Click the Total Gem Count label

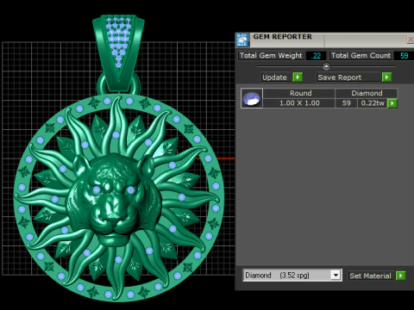[361, 56]
